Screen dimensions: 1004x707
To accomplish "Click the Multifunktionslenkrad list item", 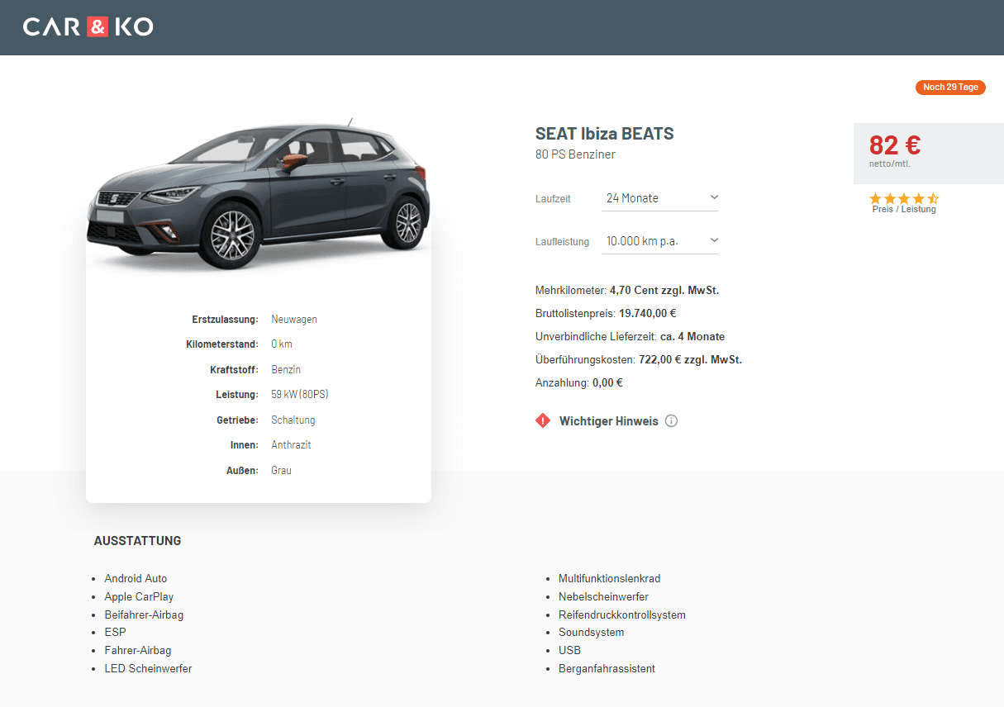I will (609, 579).
